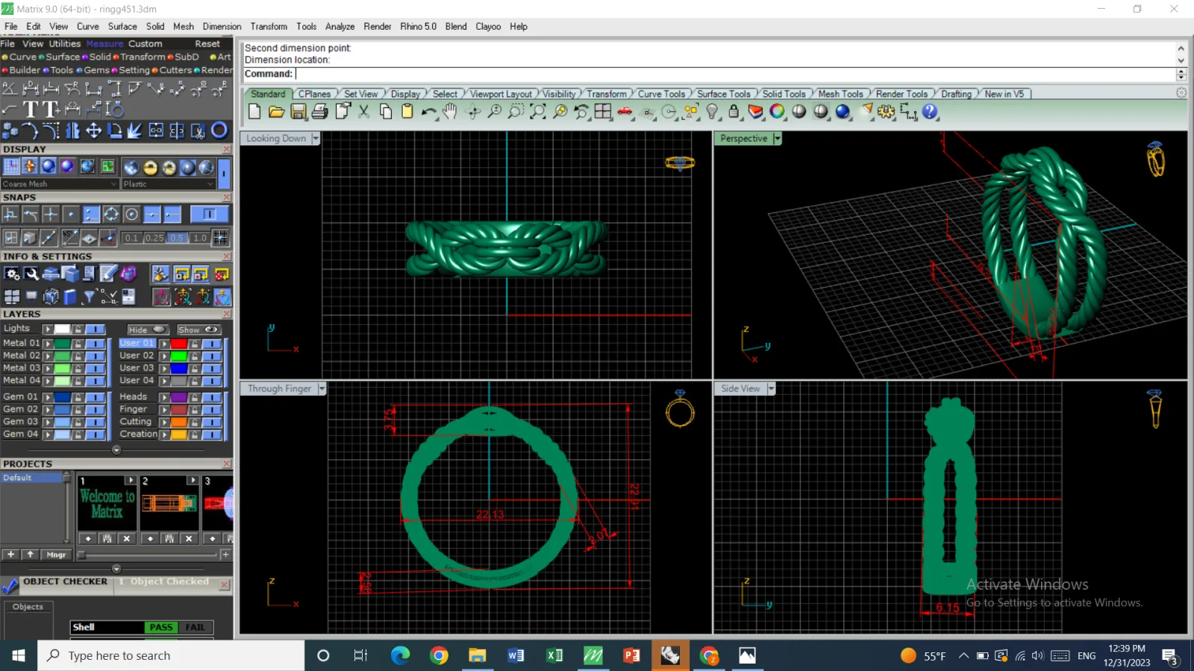Open the Plastic material dropdown
1194x671 pixels.
point(169,184)
